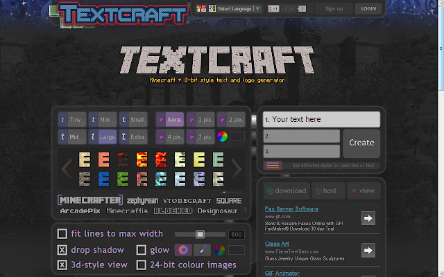
Task: Select the Mini text size
Action: click(103, 120)
